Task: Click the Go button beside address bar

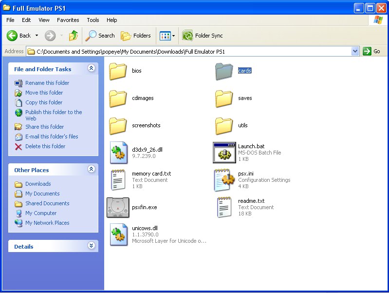Action: [x=371, y=52]
